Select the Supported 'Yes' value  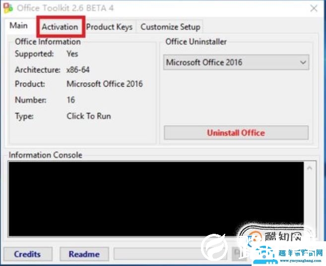[x=72, y=54]
